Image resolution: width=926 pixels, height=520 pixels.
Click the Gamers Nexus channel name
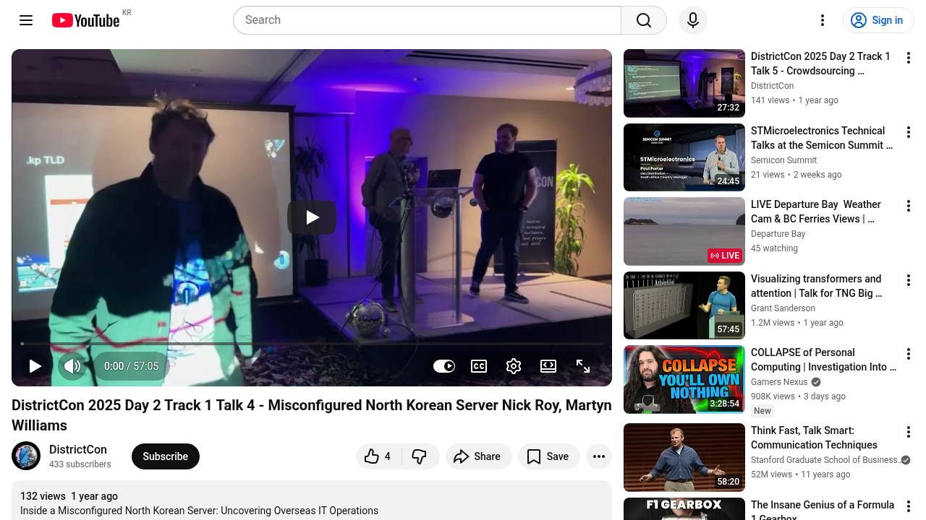pos(779,382)
